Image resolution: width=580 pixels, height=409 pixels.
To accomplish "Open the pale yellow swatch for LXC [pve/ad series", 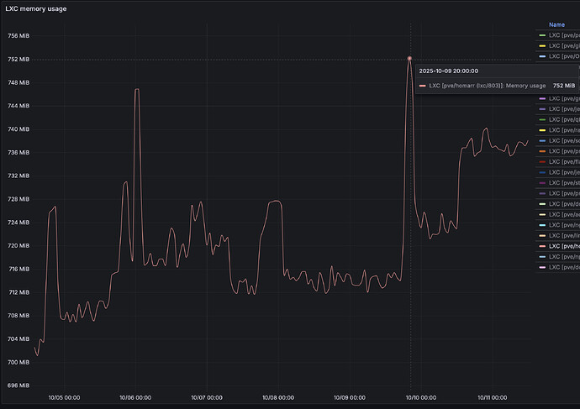I will click(x=542, y=215).
